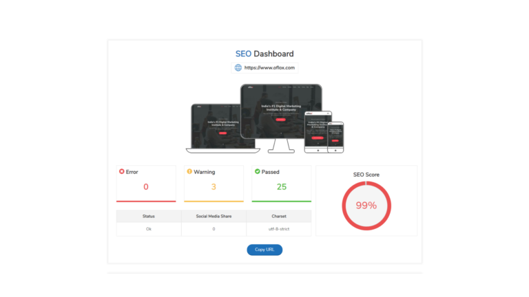529x297 pixels.
Task: Click the SEO Dashboard heading
Action: [x=264, y=54]
